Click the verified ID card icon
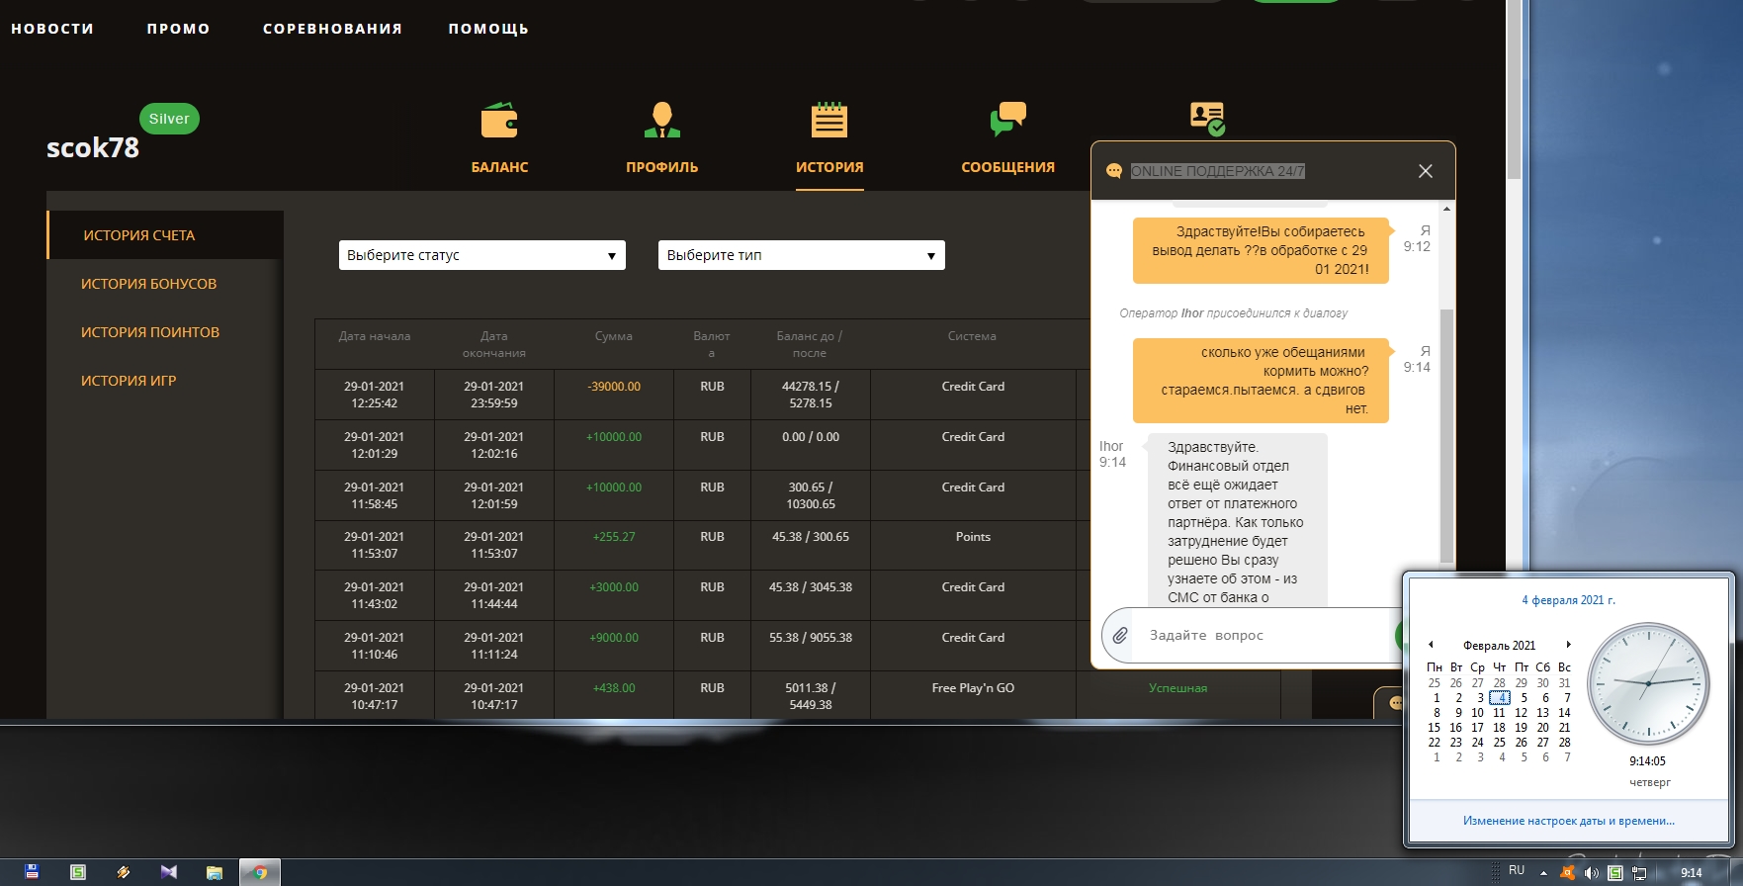1743x886 pixels. (x=1208, y=119)
